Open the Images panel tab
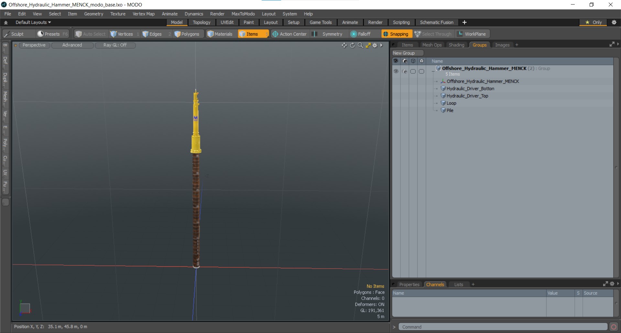 [x=502, y=45]
